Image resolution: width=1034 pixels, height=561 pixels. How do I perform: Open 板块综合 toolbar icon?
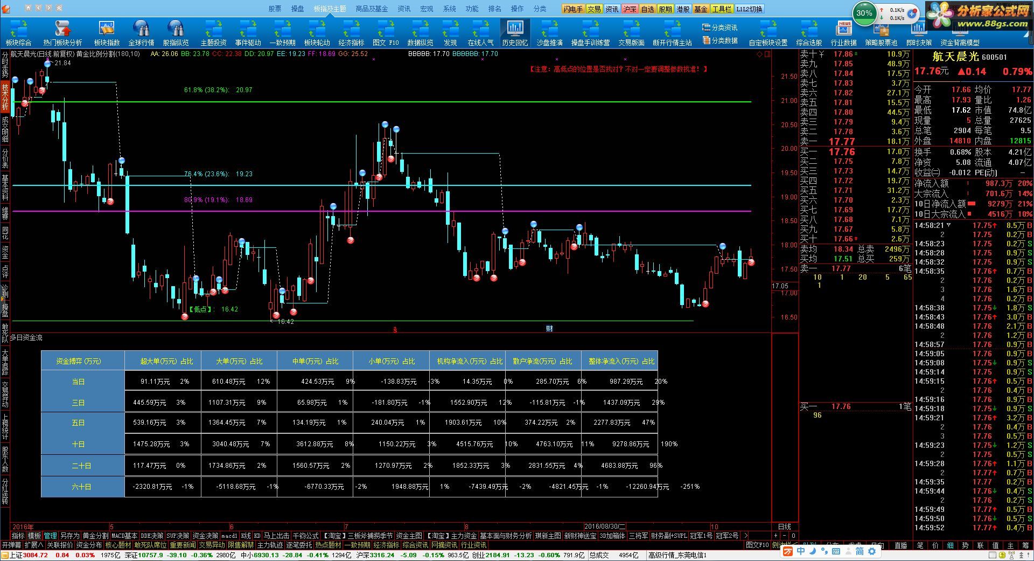[19, 33]
